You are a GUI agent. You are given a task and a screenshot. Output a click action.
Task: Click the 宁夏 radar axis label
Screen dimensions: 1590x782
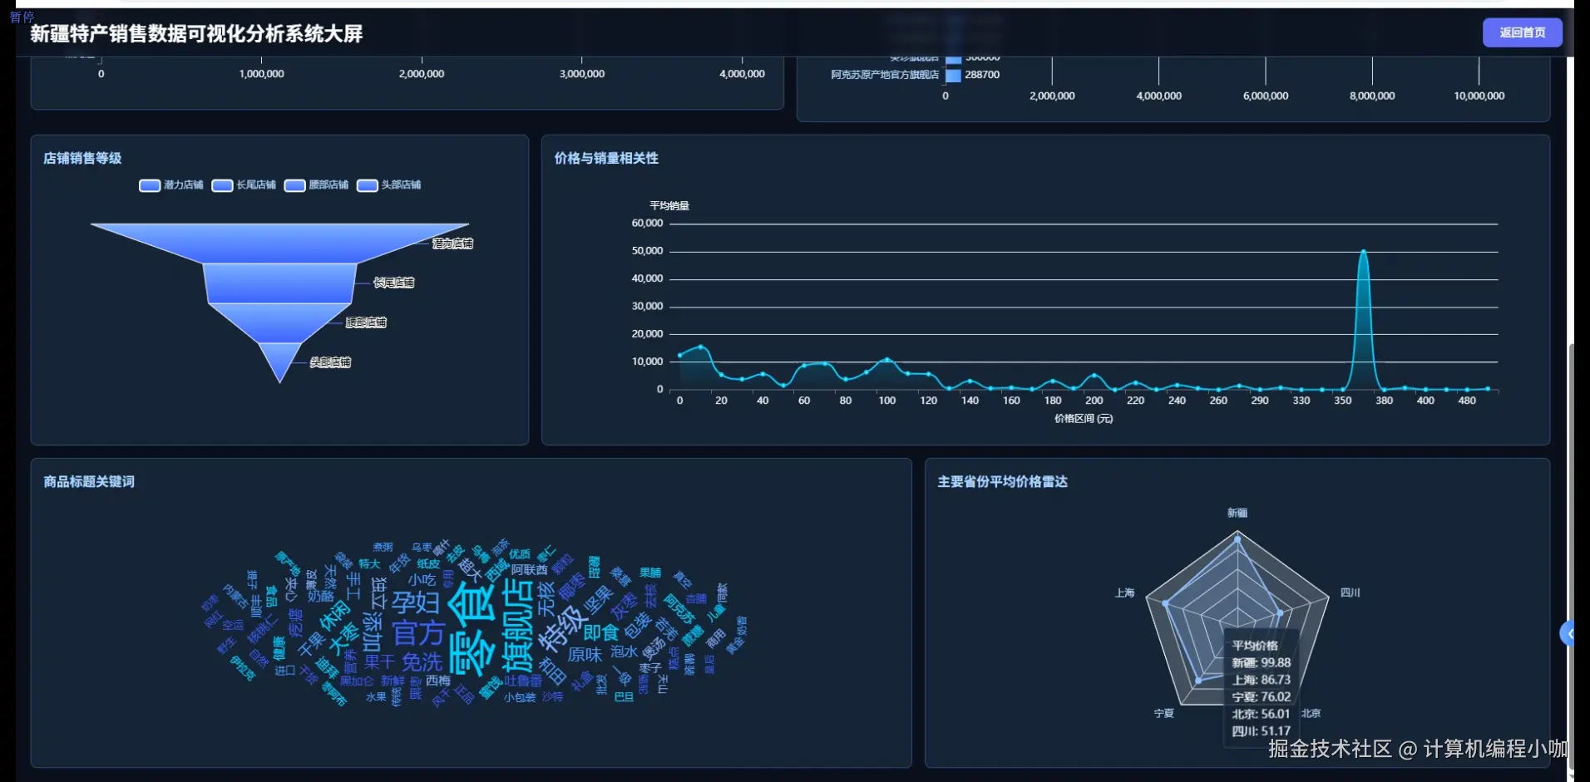pos(1164,713)
